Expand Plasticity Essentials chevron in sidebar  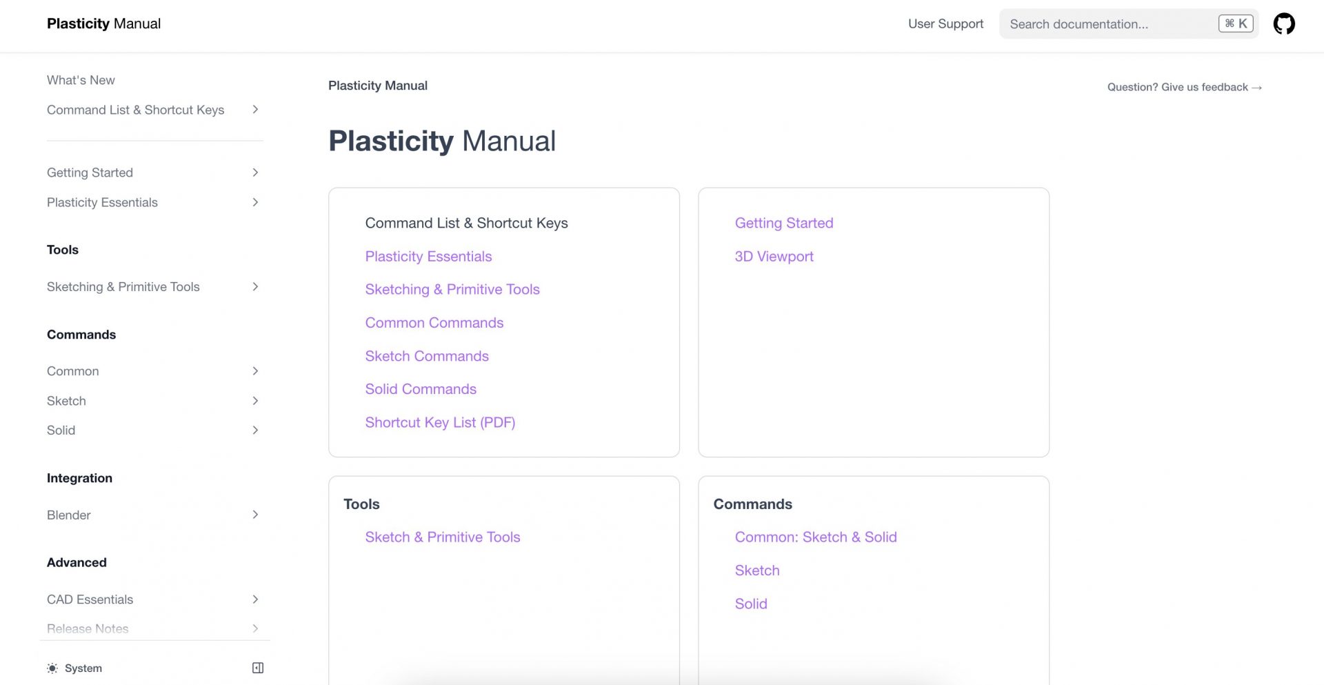pos(255,202)
